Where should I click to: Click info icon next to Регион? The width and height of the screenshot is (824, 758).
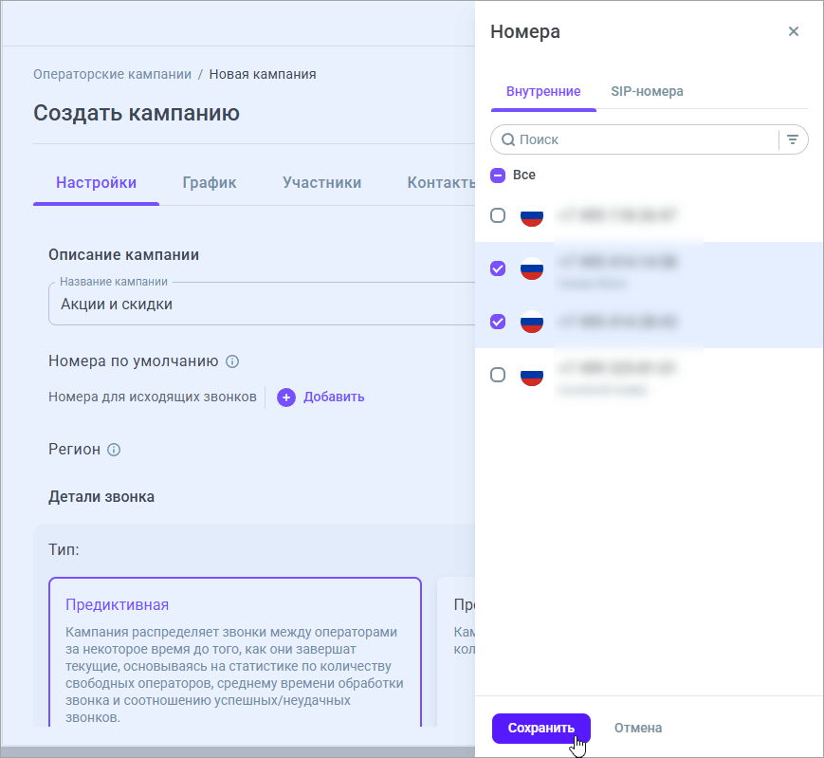[x=114, y=450]
